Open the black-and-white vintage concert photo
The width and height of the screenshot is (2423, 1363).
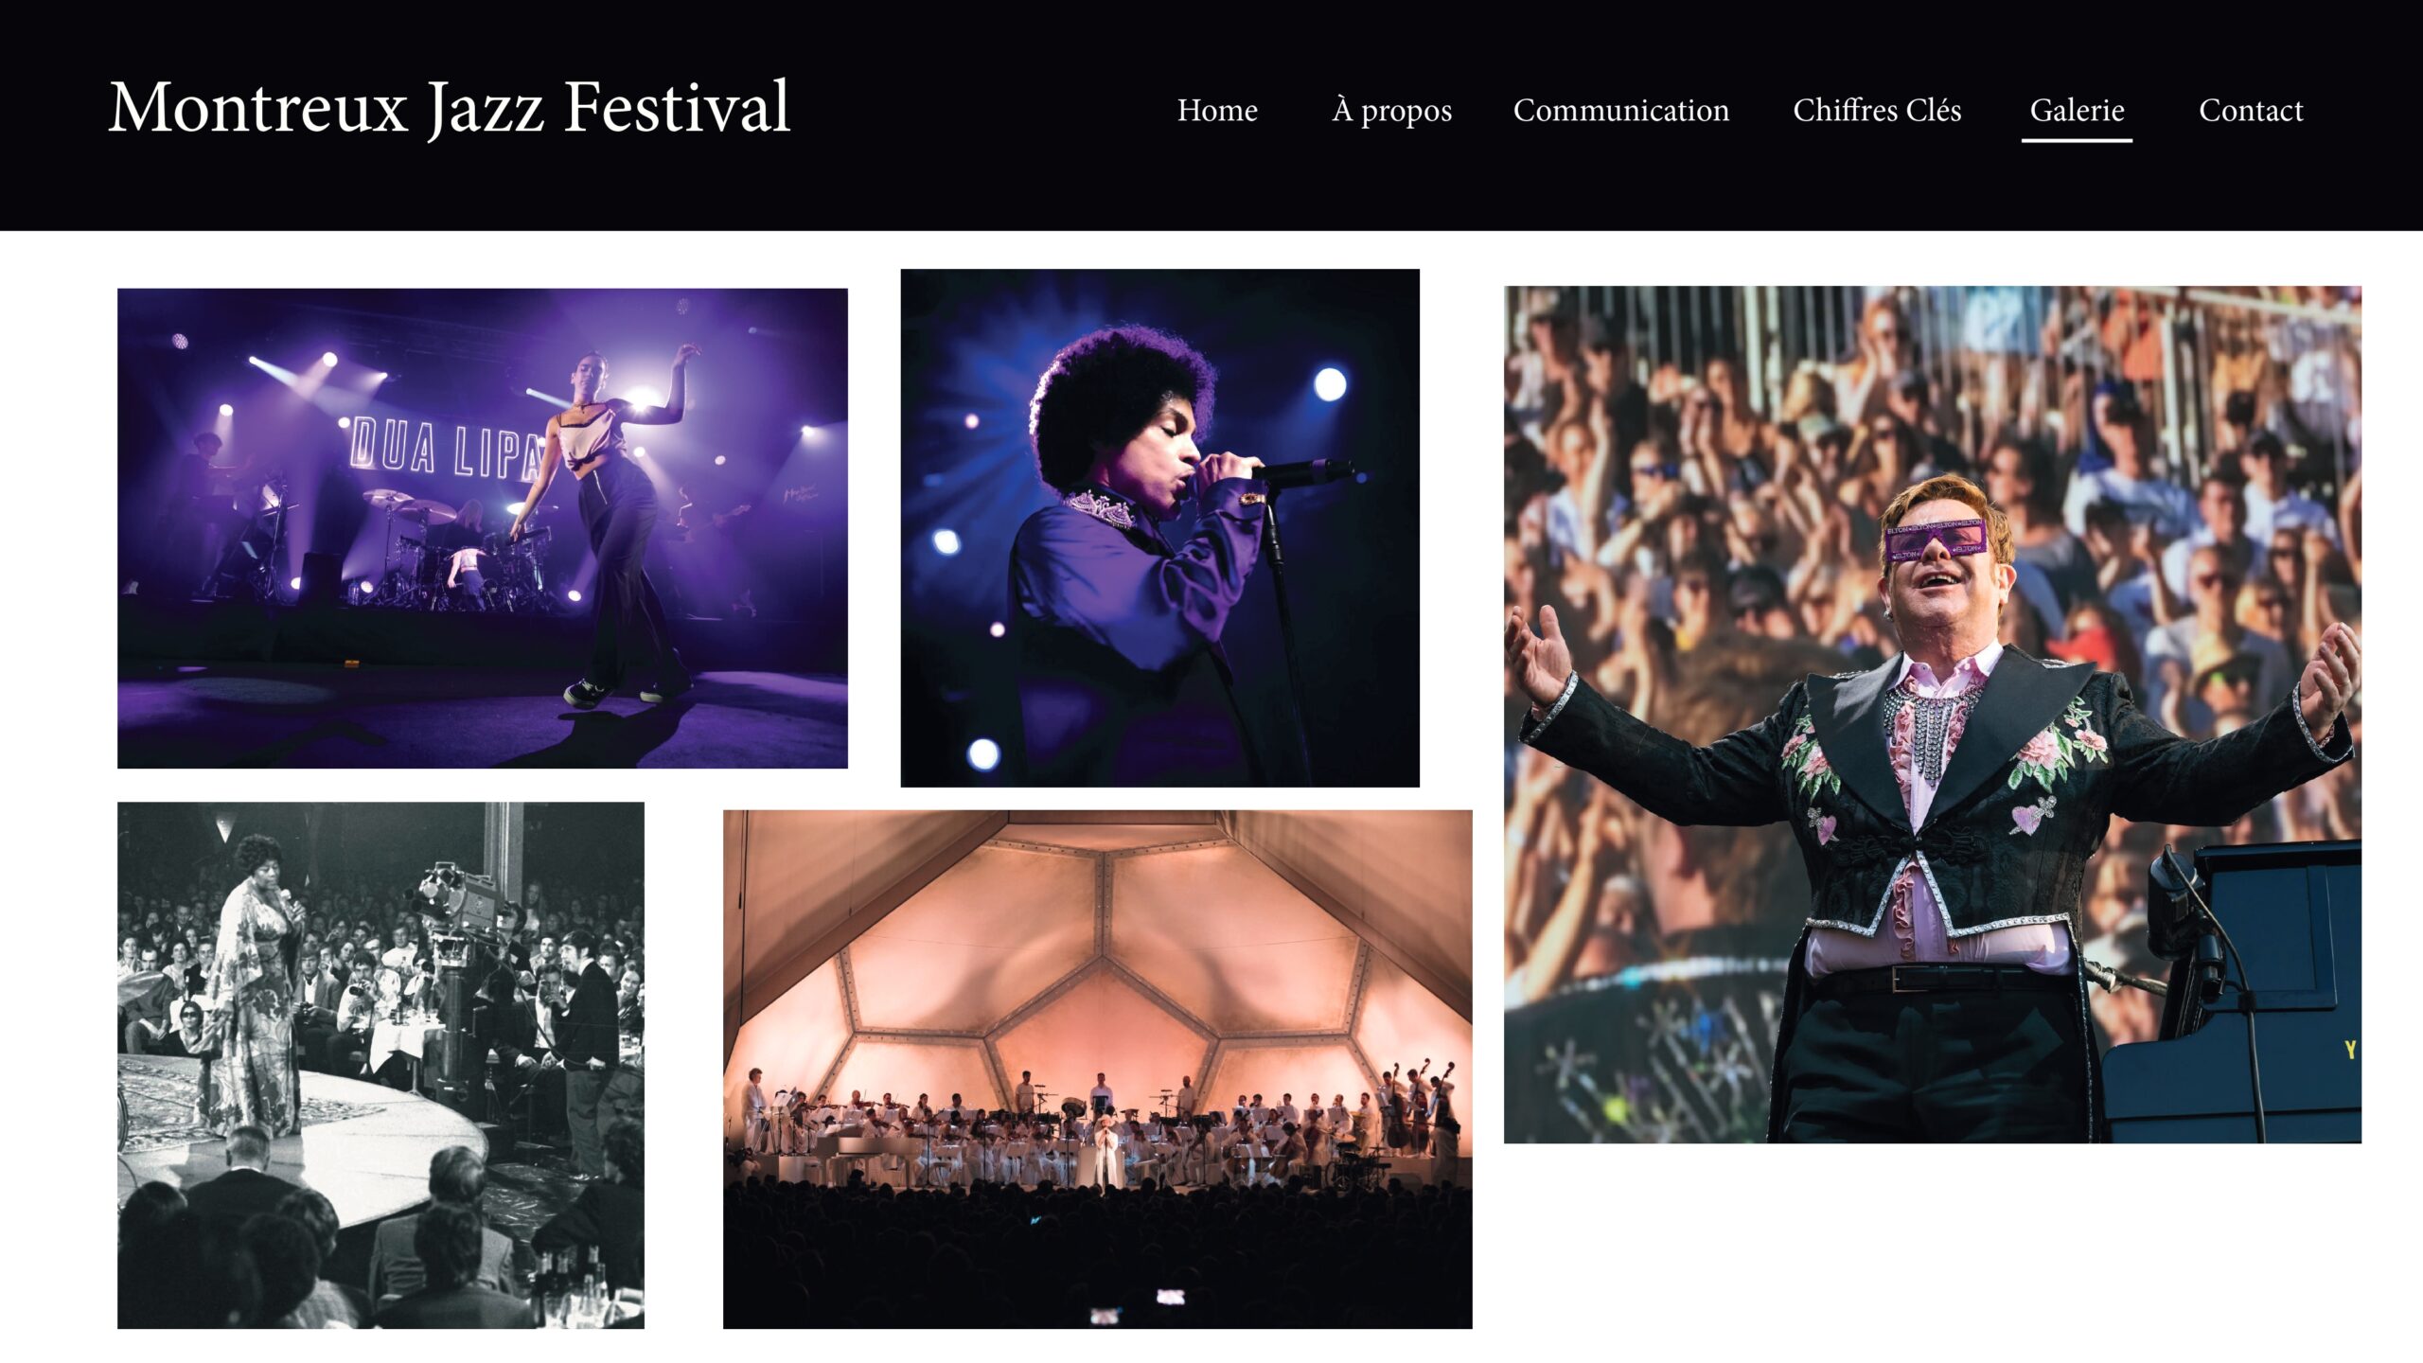pyautogui.click(x=380, y=1065)
